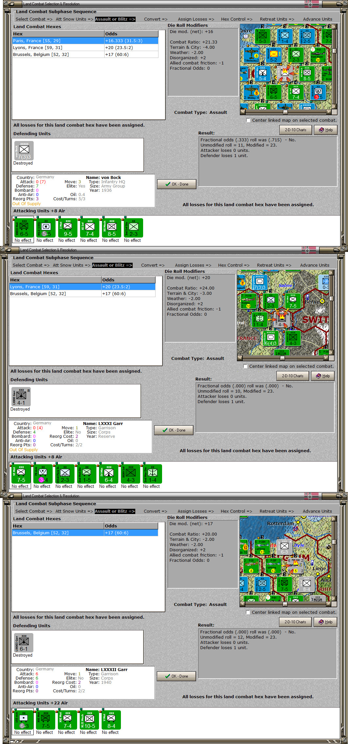Click Black Widow P-61 aircraft on Paris map
The height and width of the screenshot is (744, 348).
pos(318,55)
